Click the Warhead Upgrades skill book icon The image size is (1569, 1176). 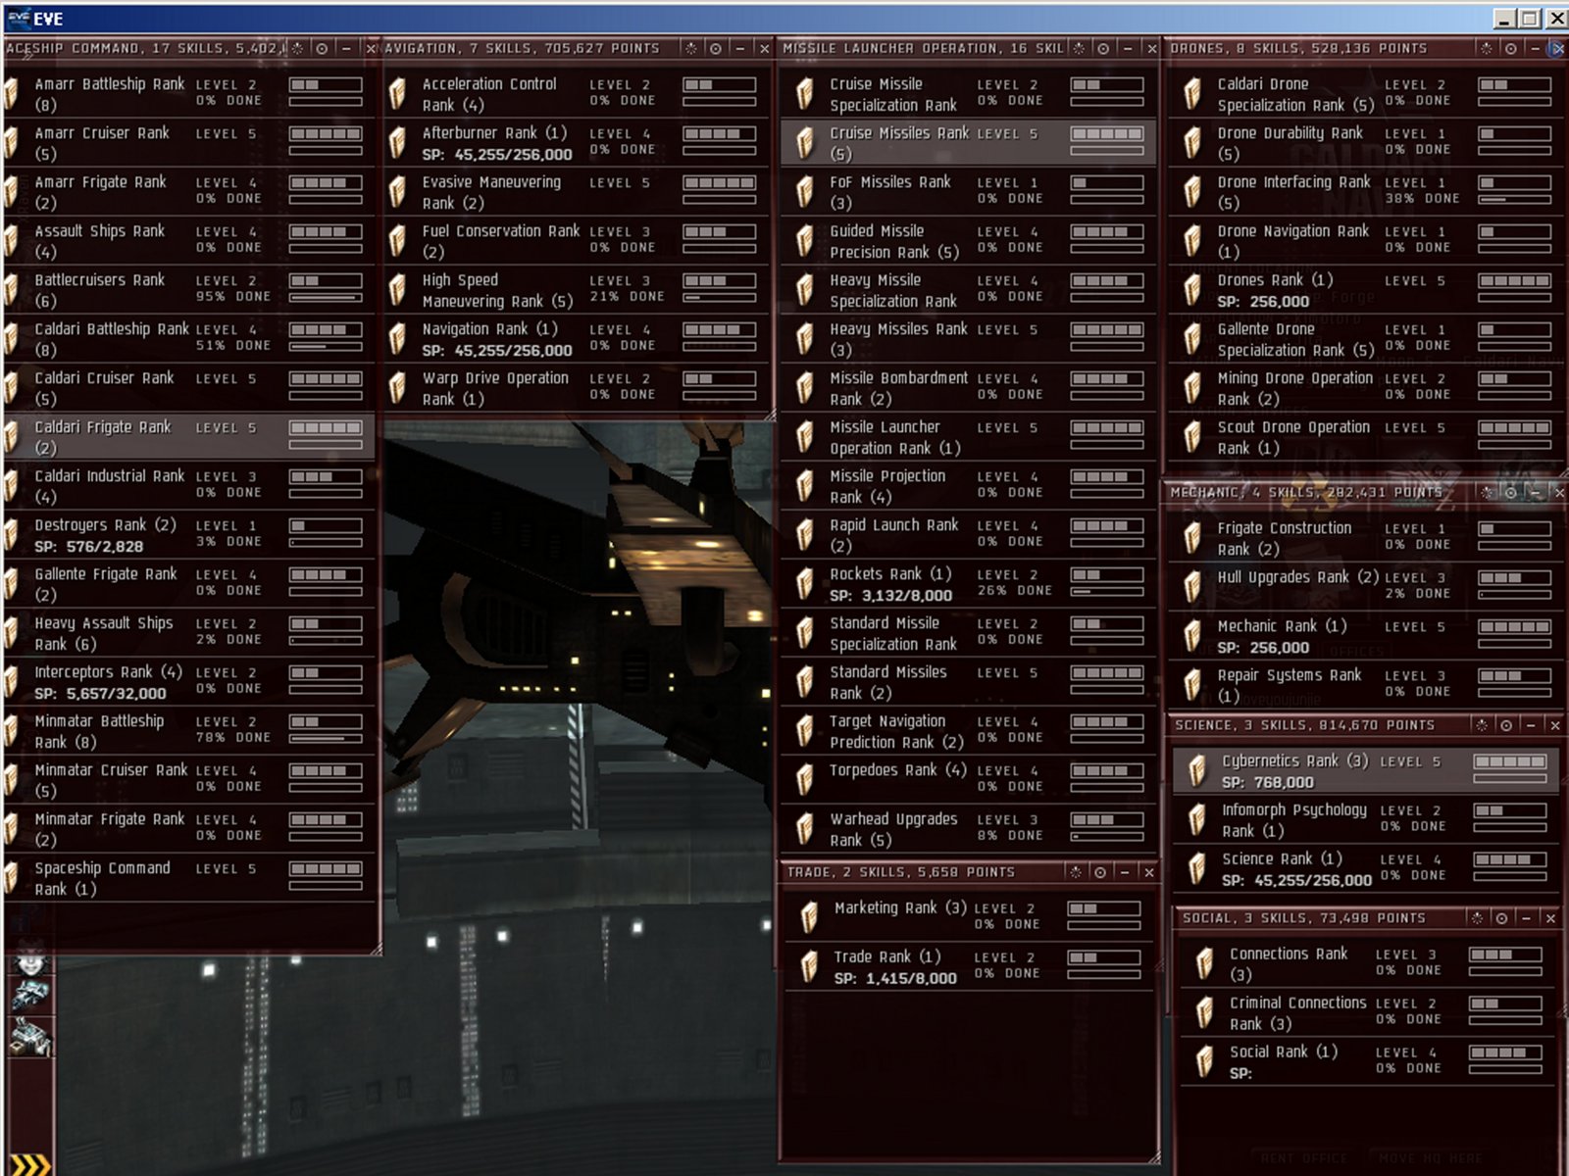tap(804, 829)
